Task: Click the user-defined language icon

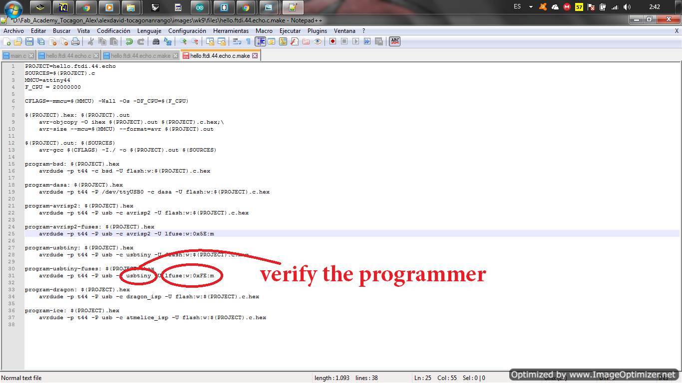Action: tap(272, 41)
